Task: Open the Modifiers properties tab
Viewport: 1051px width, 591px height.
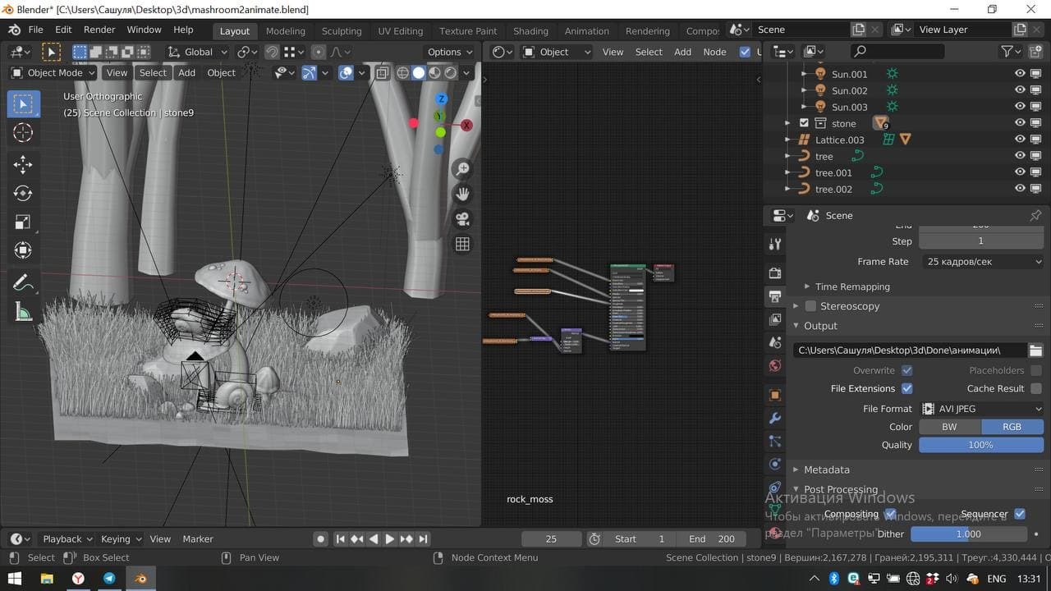Action: (775, 419)
